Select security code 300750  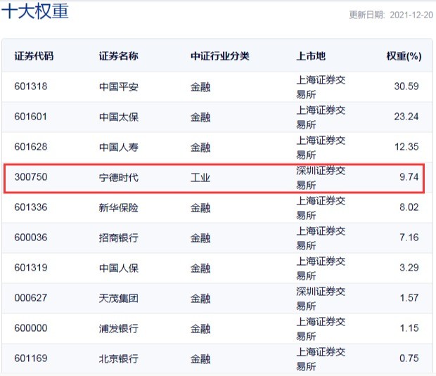31,177
